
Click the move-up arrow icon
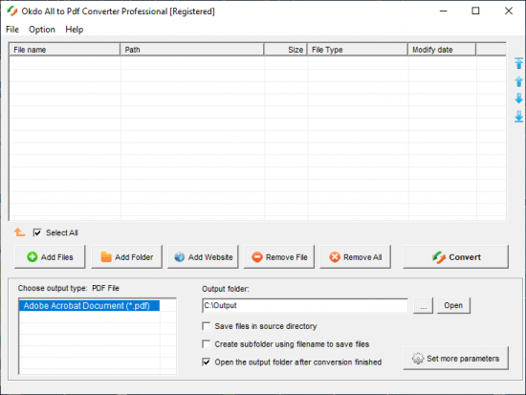point(518,81)
